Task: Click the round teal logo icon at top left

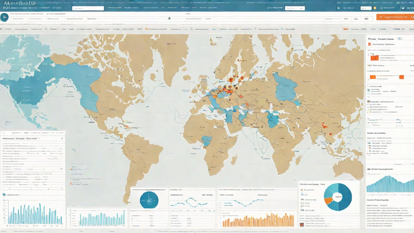Action: pos(4,17)
